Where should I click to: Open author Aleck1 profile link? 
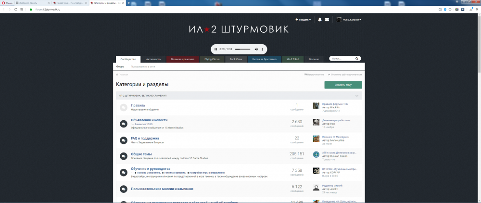[333, 189]
